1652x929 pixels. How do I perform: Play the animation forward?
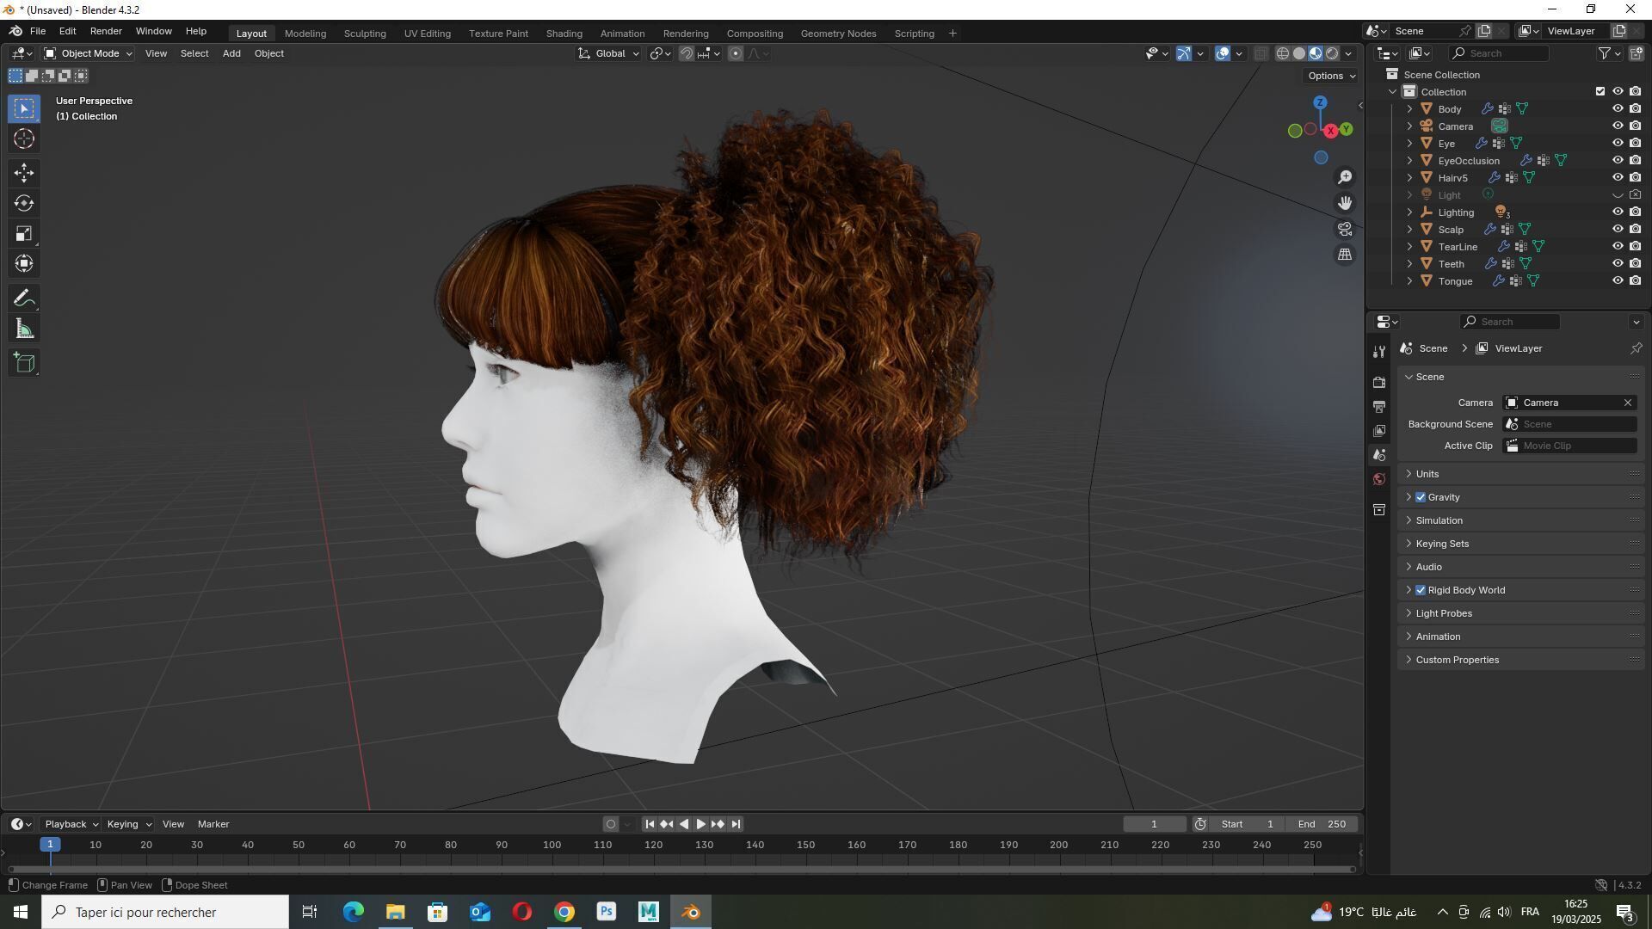(x=700, y=824)
